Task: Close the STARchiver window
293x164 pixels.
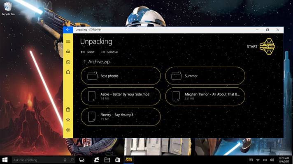Action: [278, 30]
